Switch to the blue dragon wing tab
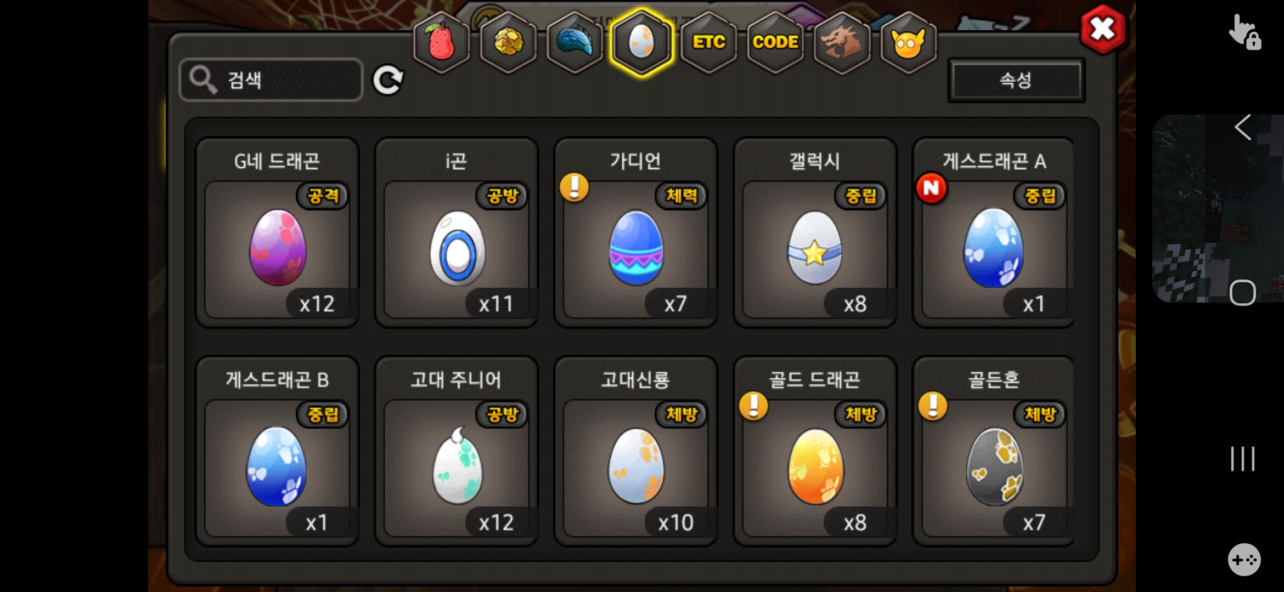 pos(575,42)
